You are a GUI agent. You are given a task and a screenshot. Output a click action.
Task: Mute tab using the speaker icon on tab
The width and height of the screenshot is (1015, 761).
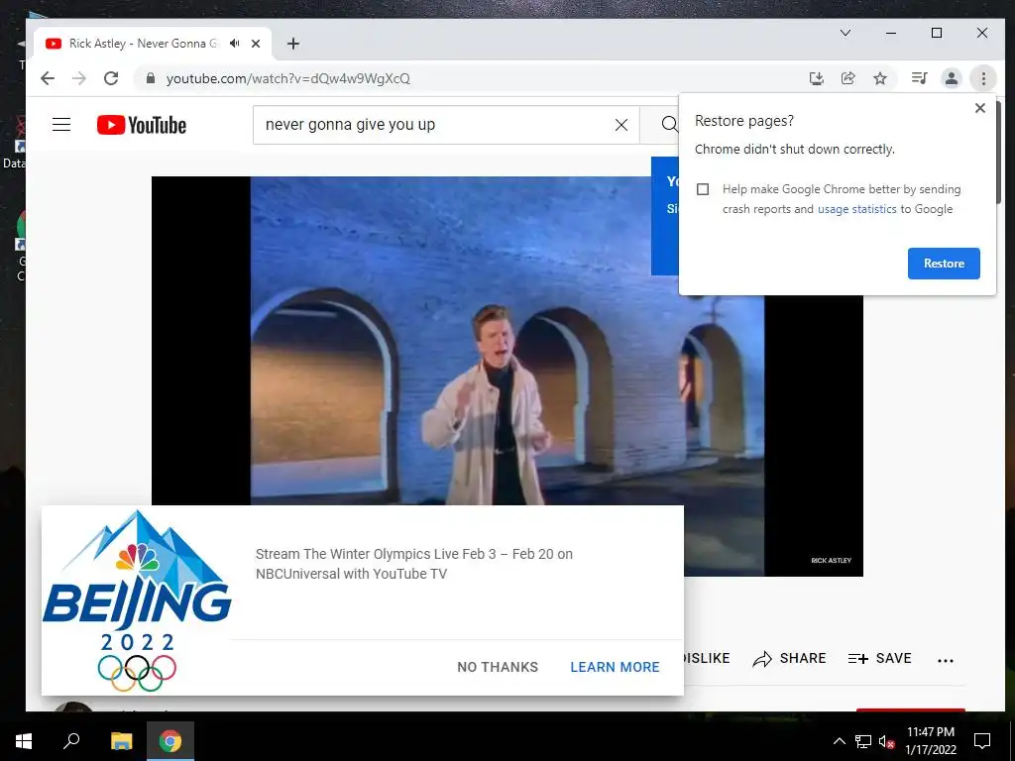(x=234, y=44)
